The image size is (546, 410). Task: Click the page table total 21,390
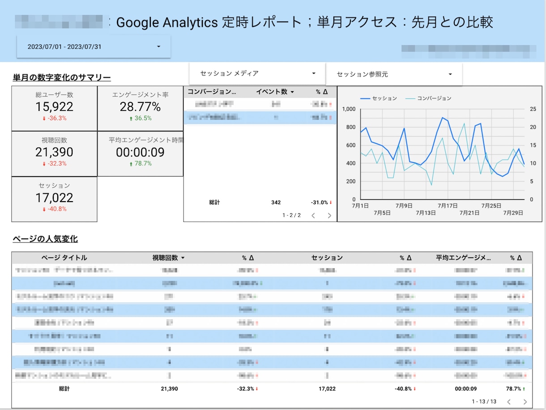pyautogui.click(x=169, y=389)
